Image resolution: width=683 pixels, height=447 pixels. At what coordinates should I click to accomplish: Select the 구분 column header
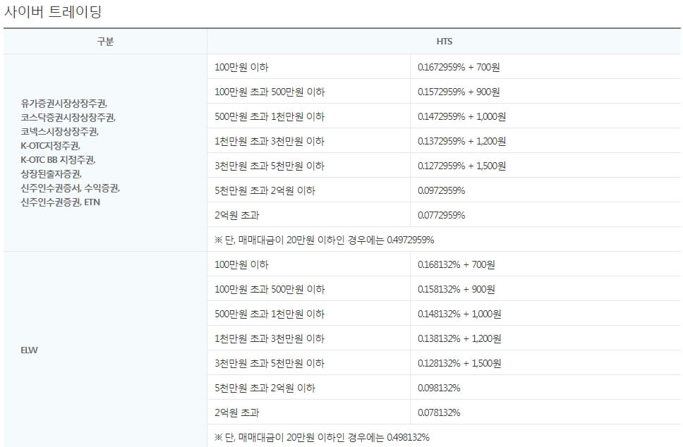coord(104,41)
